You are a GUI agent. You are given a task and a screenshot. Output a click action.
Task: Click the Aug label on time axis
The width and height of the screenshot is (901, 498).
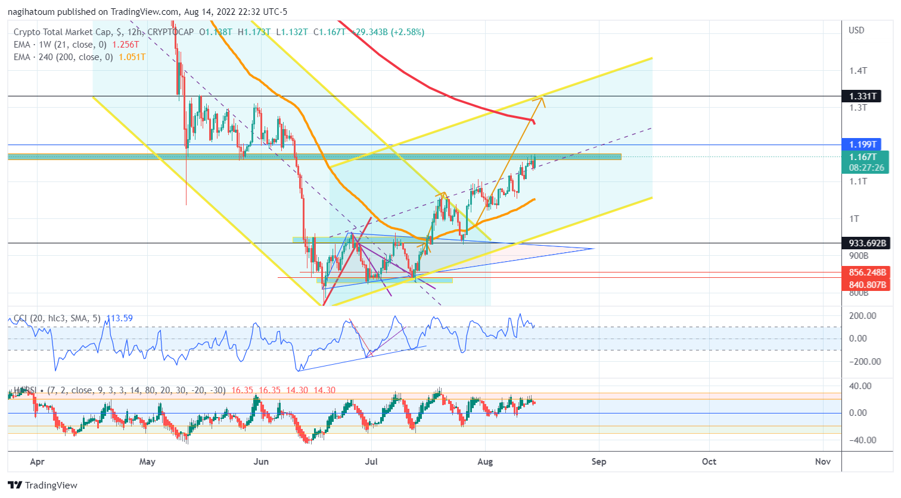click(x=485, y=462)
